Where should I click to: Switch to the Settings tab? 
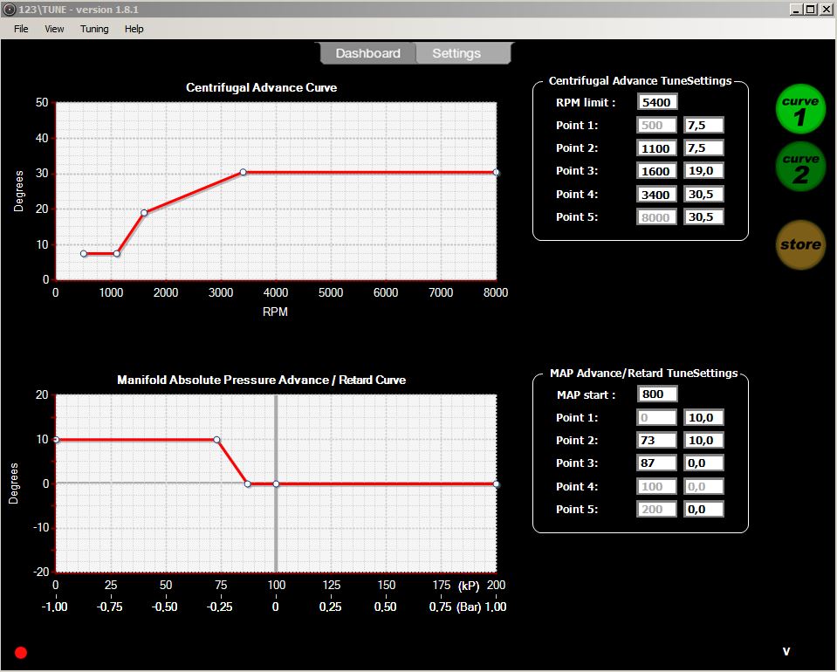point(456,53)
